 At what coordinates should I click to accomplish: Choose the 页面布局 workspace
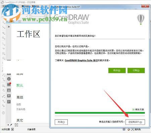21,109
